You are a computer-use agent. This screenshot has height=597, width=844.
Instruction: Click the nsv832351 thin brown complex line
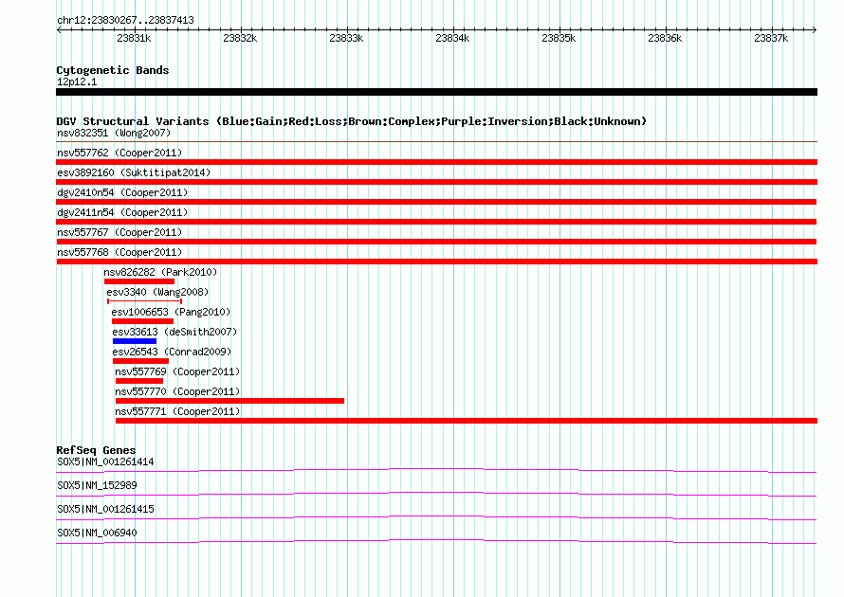[x=436, y=142]
